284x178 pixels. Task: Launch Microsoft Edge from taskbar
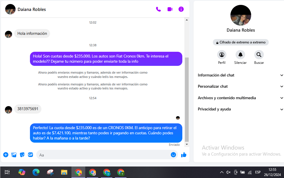[x=36, y=172]
